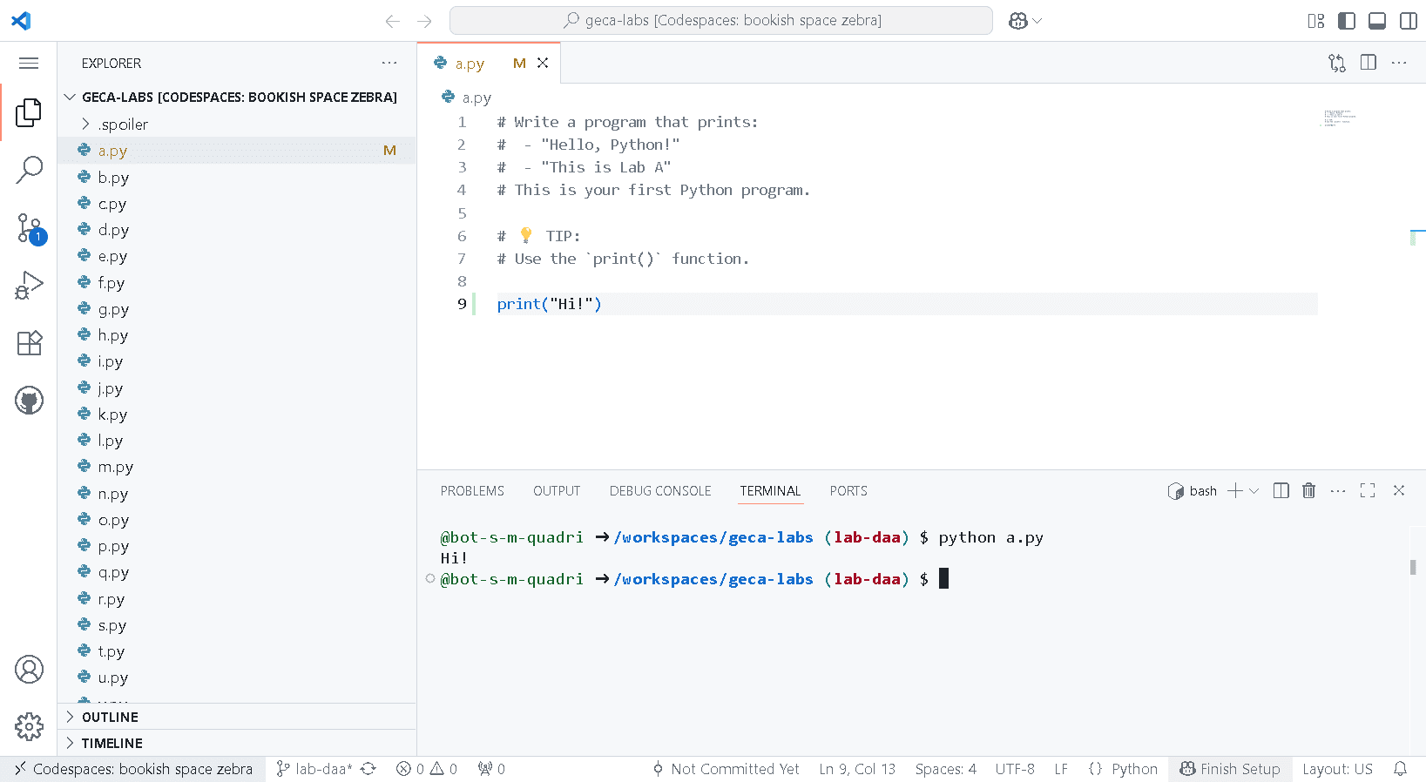Screen dimensions: 1426x782
Task: Expand the TIMELINE section
Action: 236,743
